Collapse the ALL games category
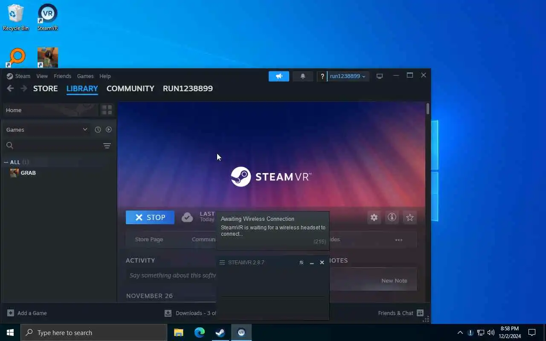 (6, 162)
